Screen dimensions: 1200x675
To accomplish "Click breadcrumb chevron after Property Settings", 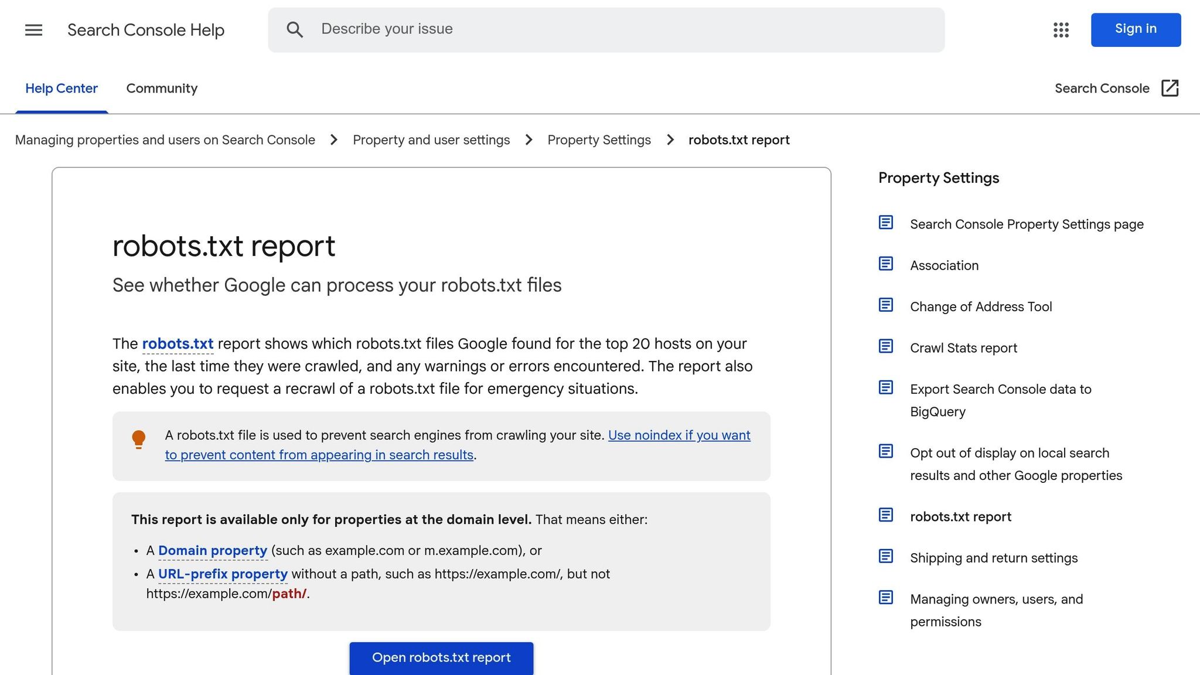I will click(670, 140).
